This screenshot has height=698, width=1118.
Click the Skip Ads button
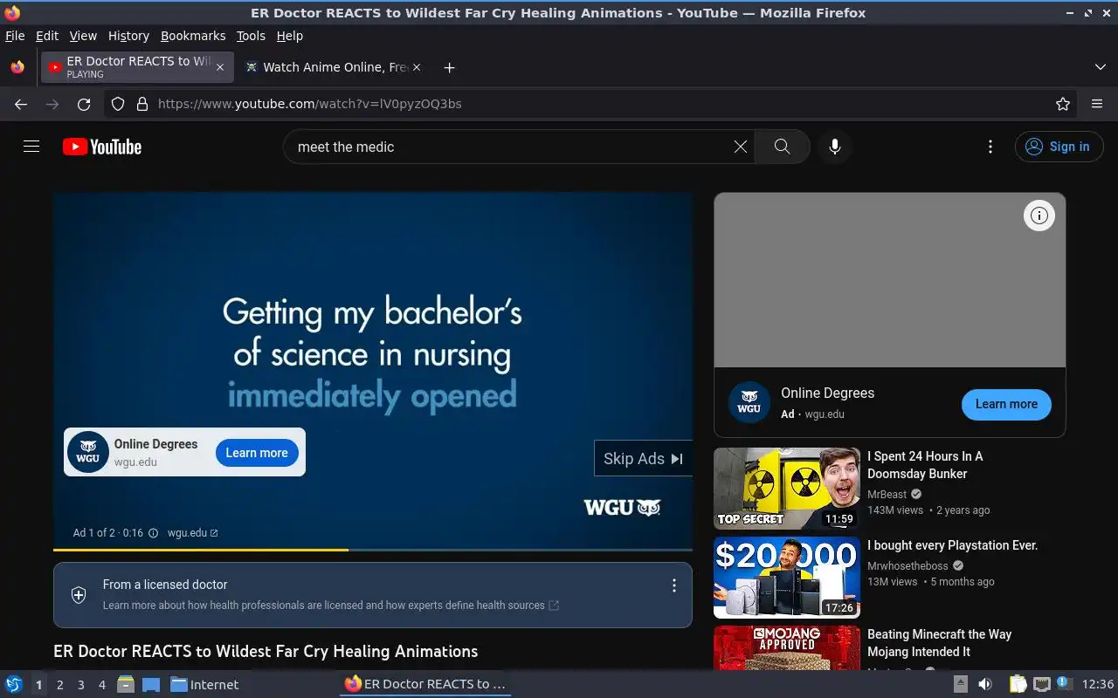pyautogui.click(x=643, y=458)
